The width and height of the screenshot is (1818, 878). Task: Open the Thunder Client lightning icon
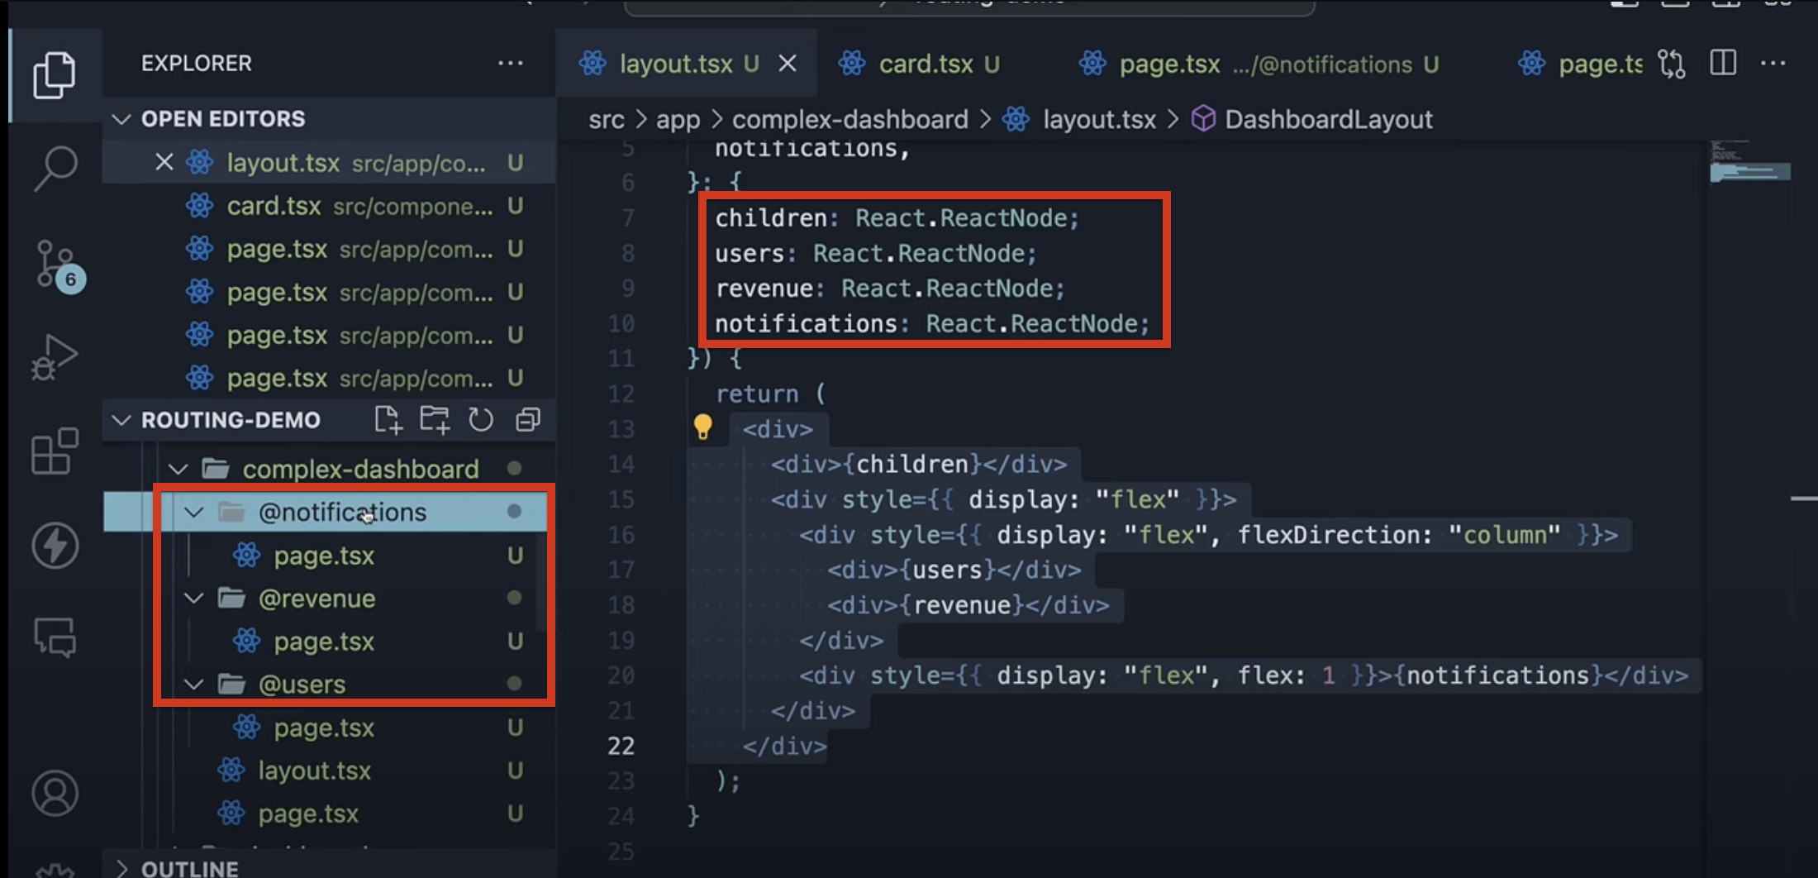click(55, 545)
